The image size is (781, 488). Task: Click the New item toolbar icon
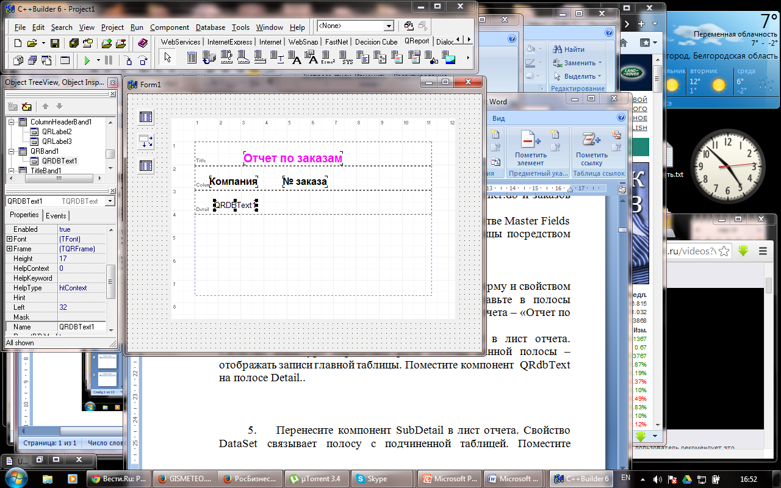click(x=18, y=43)
